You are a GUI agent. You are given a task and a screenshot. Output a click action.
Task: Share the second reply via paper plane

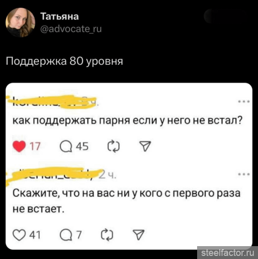pyautogui.click(x=138, y=235)
